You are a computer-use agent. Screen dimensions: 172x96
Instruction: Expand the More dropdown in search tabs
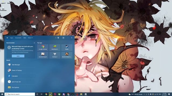(x=30, y=38)
